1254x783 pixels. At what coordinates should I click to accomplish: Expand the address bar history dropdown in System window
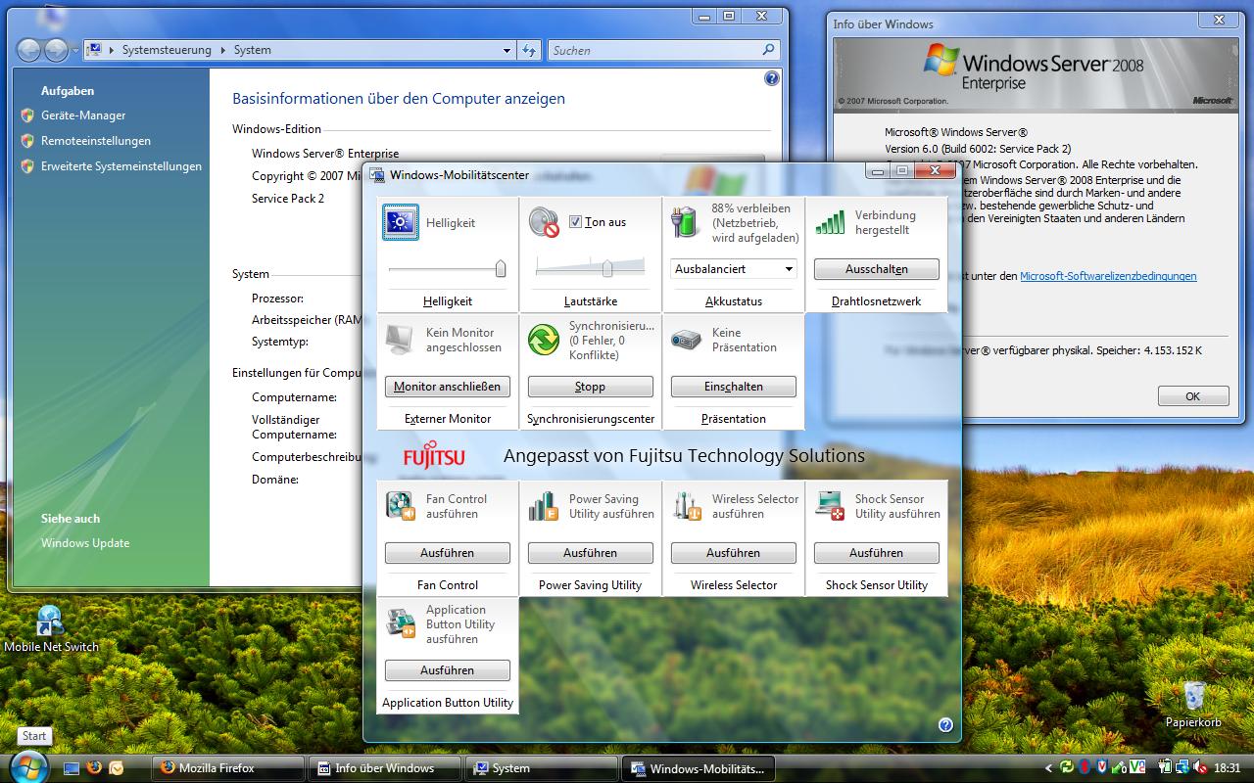pyautogui.click(x=506, y=50)
